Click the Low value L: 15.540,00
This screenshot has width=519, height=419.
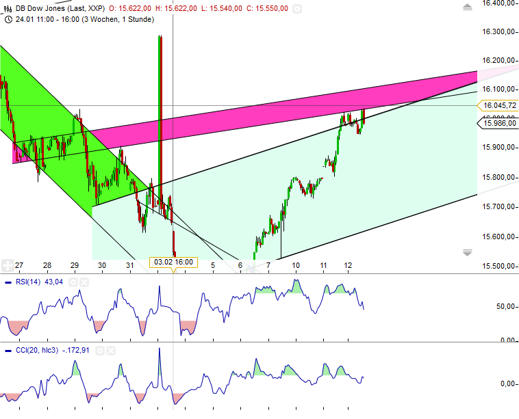tap(222, 9)
